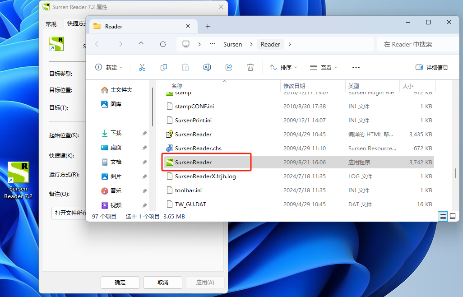Open the three-dot more options menu
The image size is (463, 297).
(x=356, y=68)
